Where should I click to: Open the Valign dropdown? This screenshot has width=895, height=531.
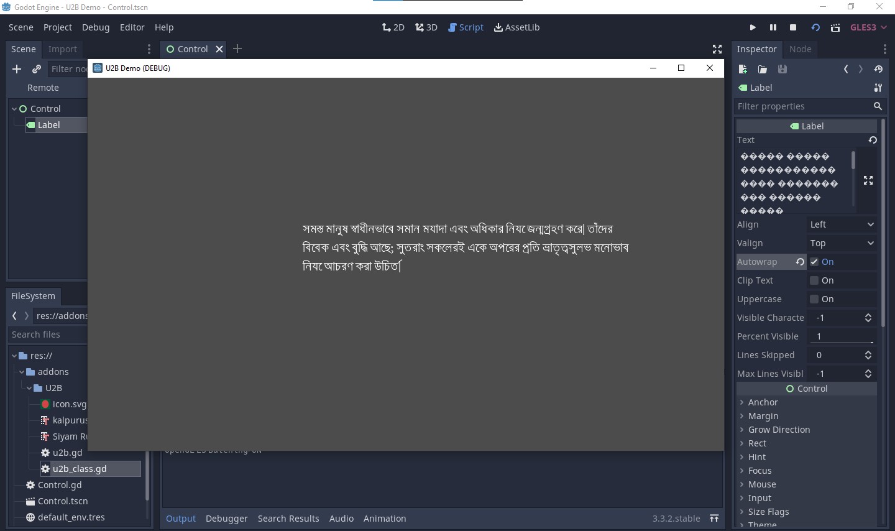tap(842, 243)
